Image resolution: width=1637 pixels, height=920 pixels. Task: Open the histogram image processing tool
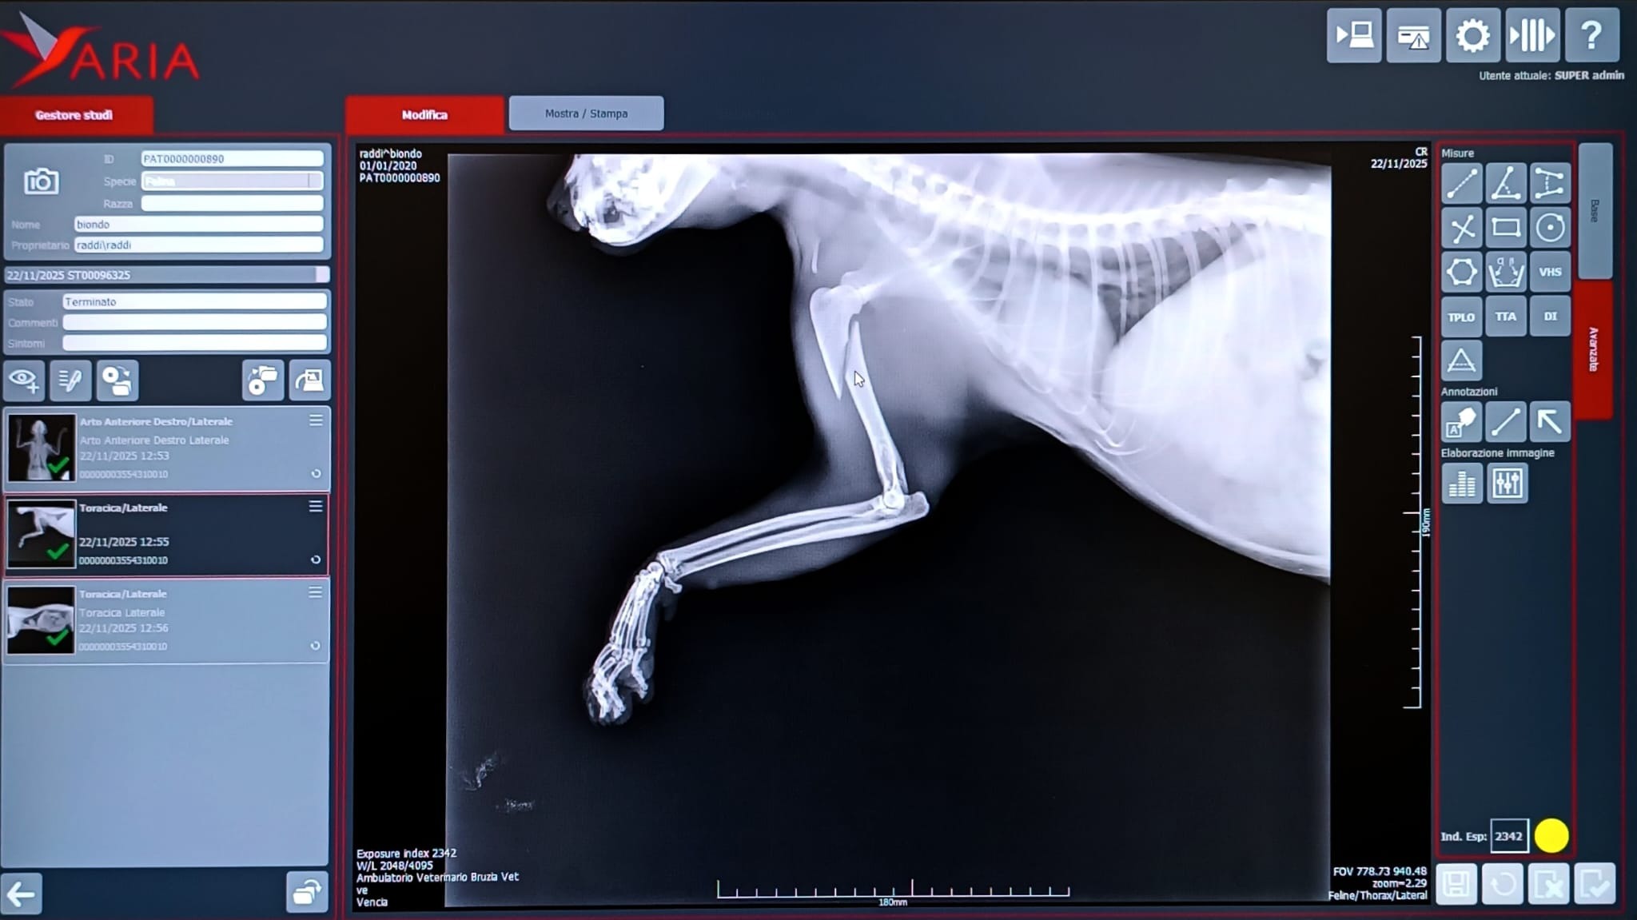pyautogui.click(x=1462, y=484)
